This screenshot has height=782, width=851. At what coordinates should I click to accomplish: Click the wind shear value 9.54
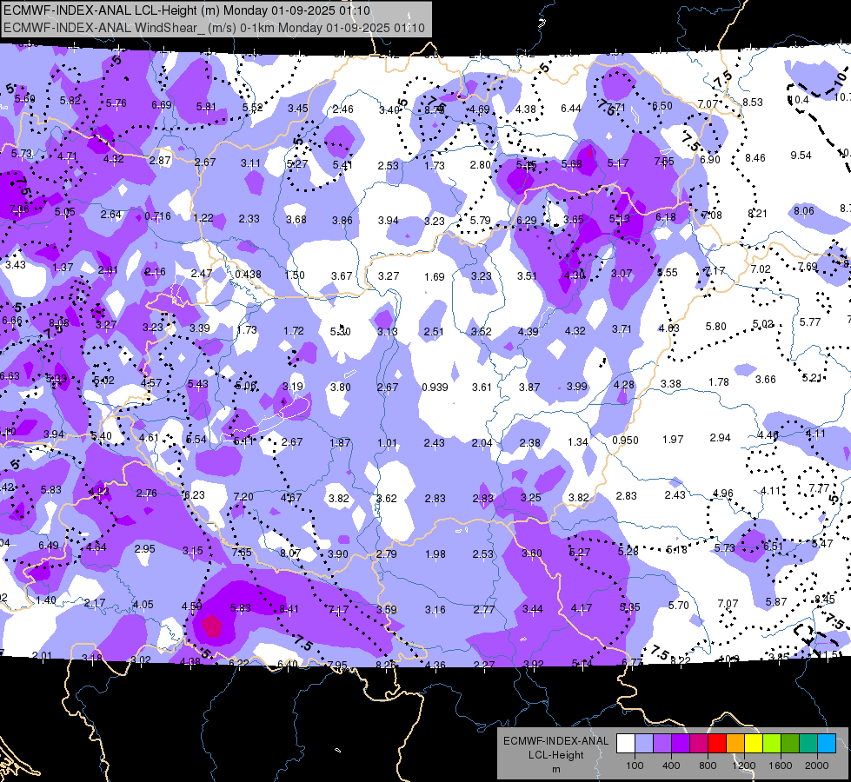click(x=801, y=156)
